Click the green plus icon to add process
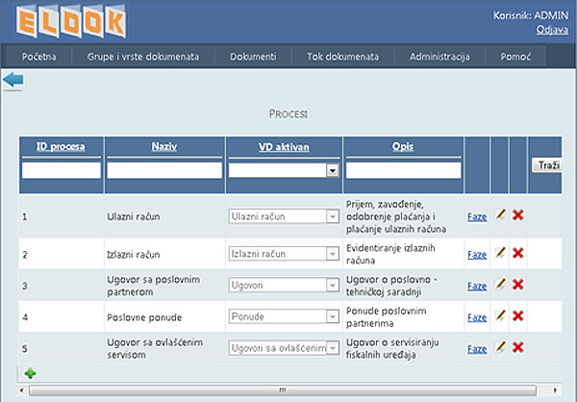This screenshot has width=577, height=402. [x=30, y=372]
